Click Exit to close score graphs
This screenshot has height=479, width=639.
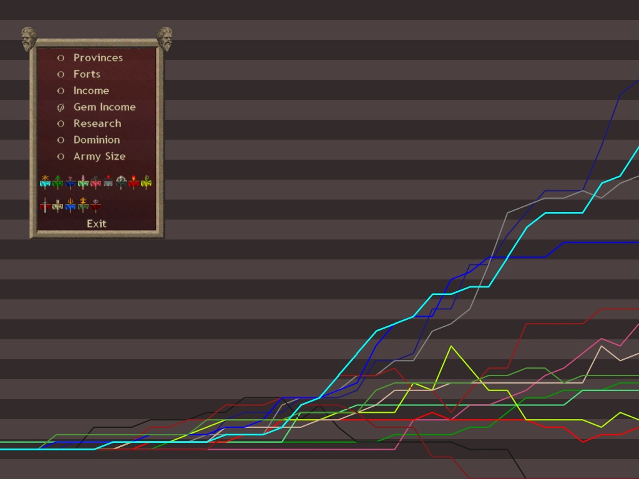[x=97, y=224]
